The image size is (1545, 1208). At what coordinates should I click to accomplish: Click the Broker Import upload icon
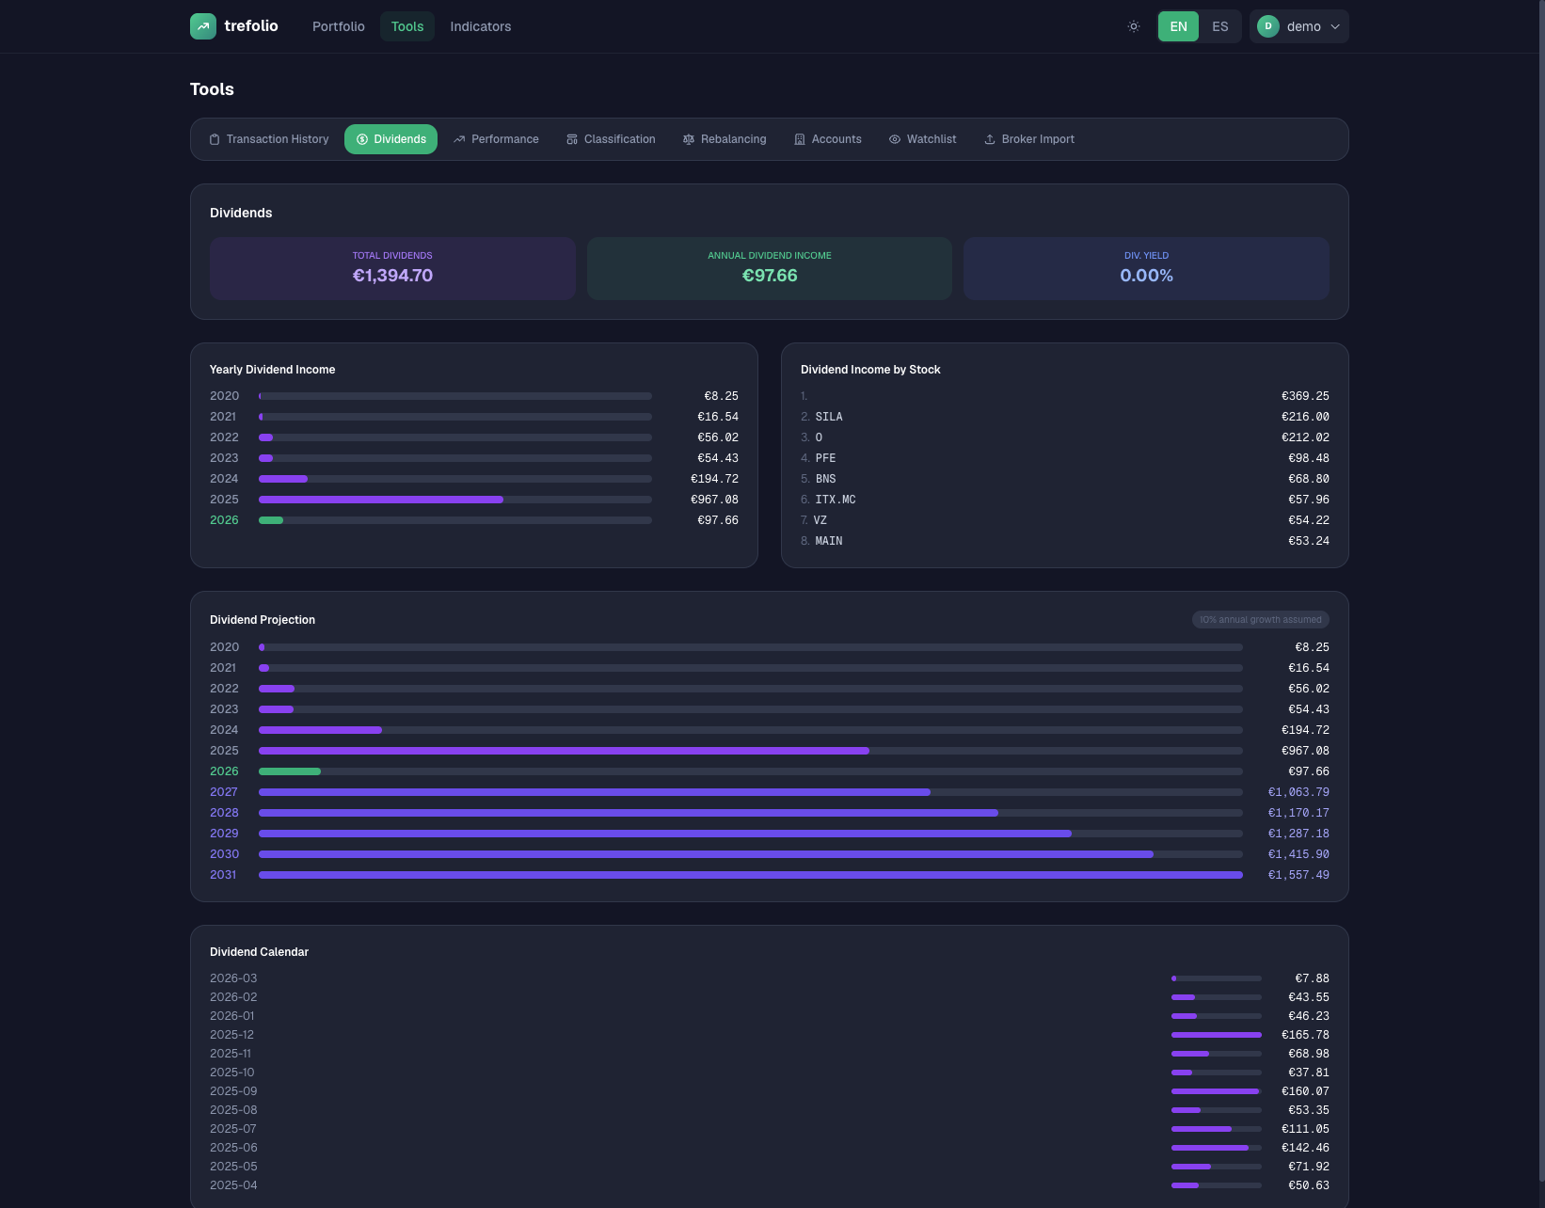coord(990,138)
